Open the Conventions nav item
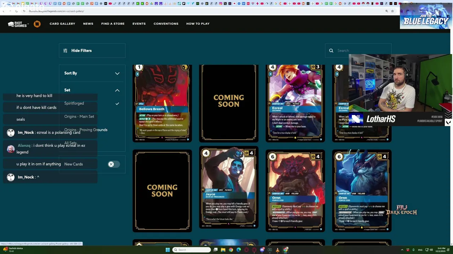 [x=166, y=24]
